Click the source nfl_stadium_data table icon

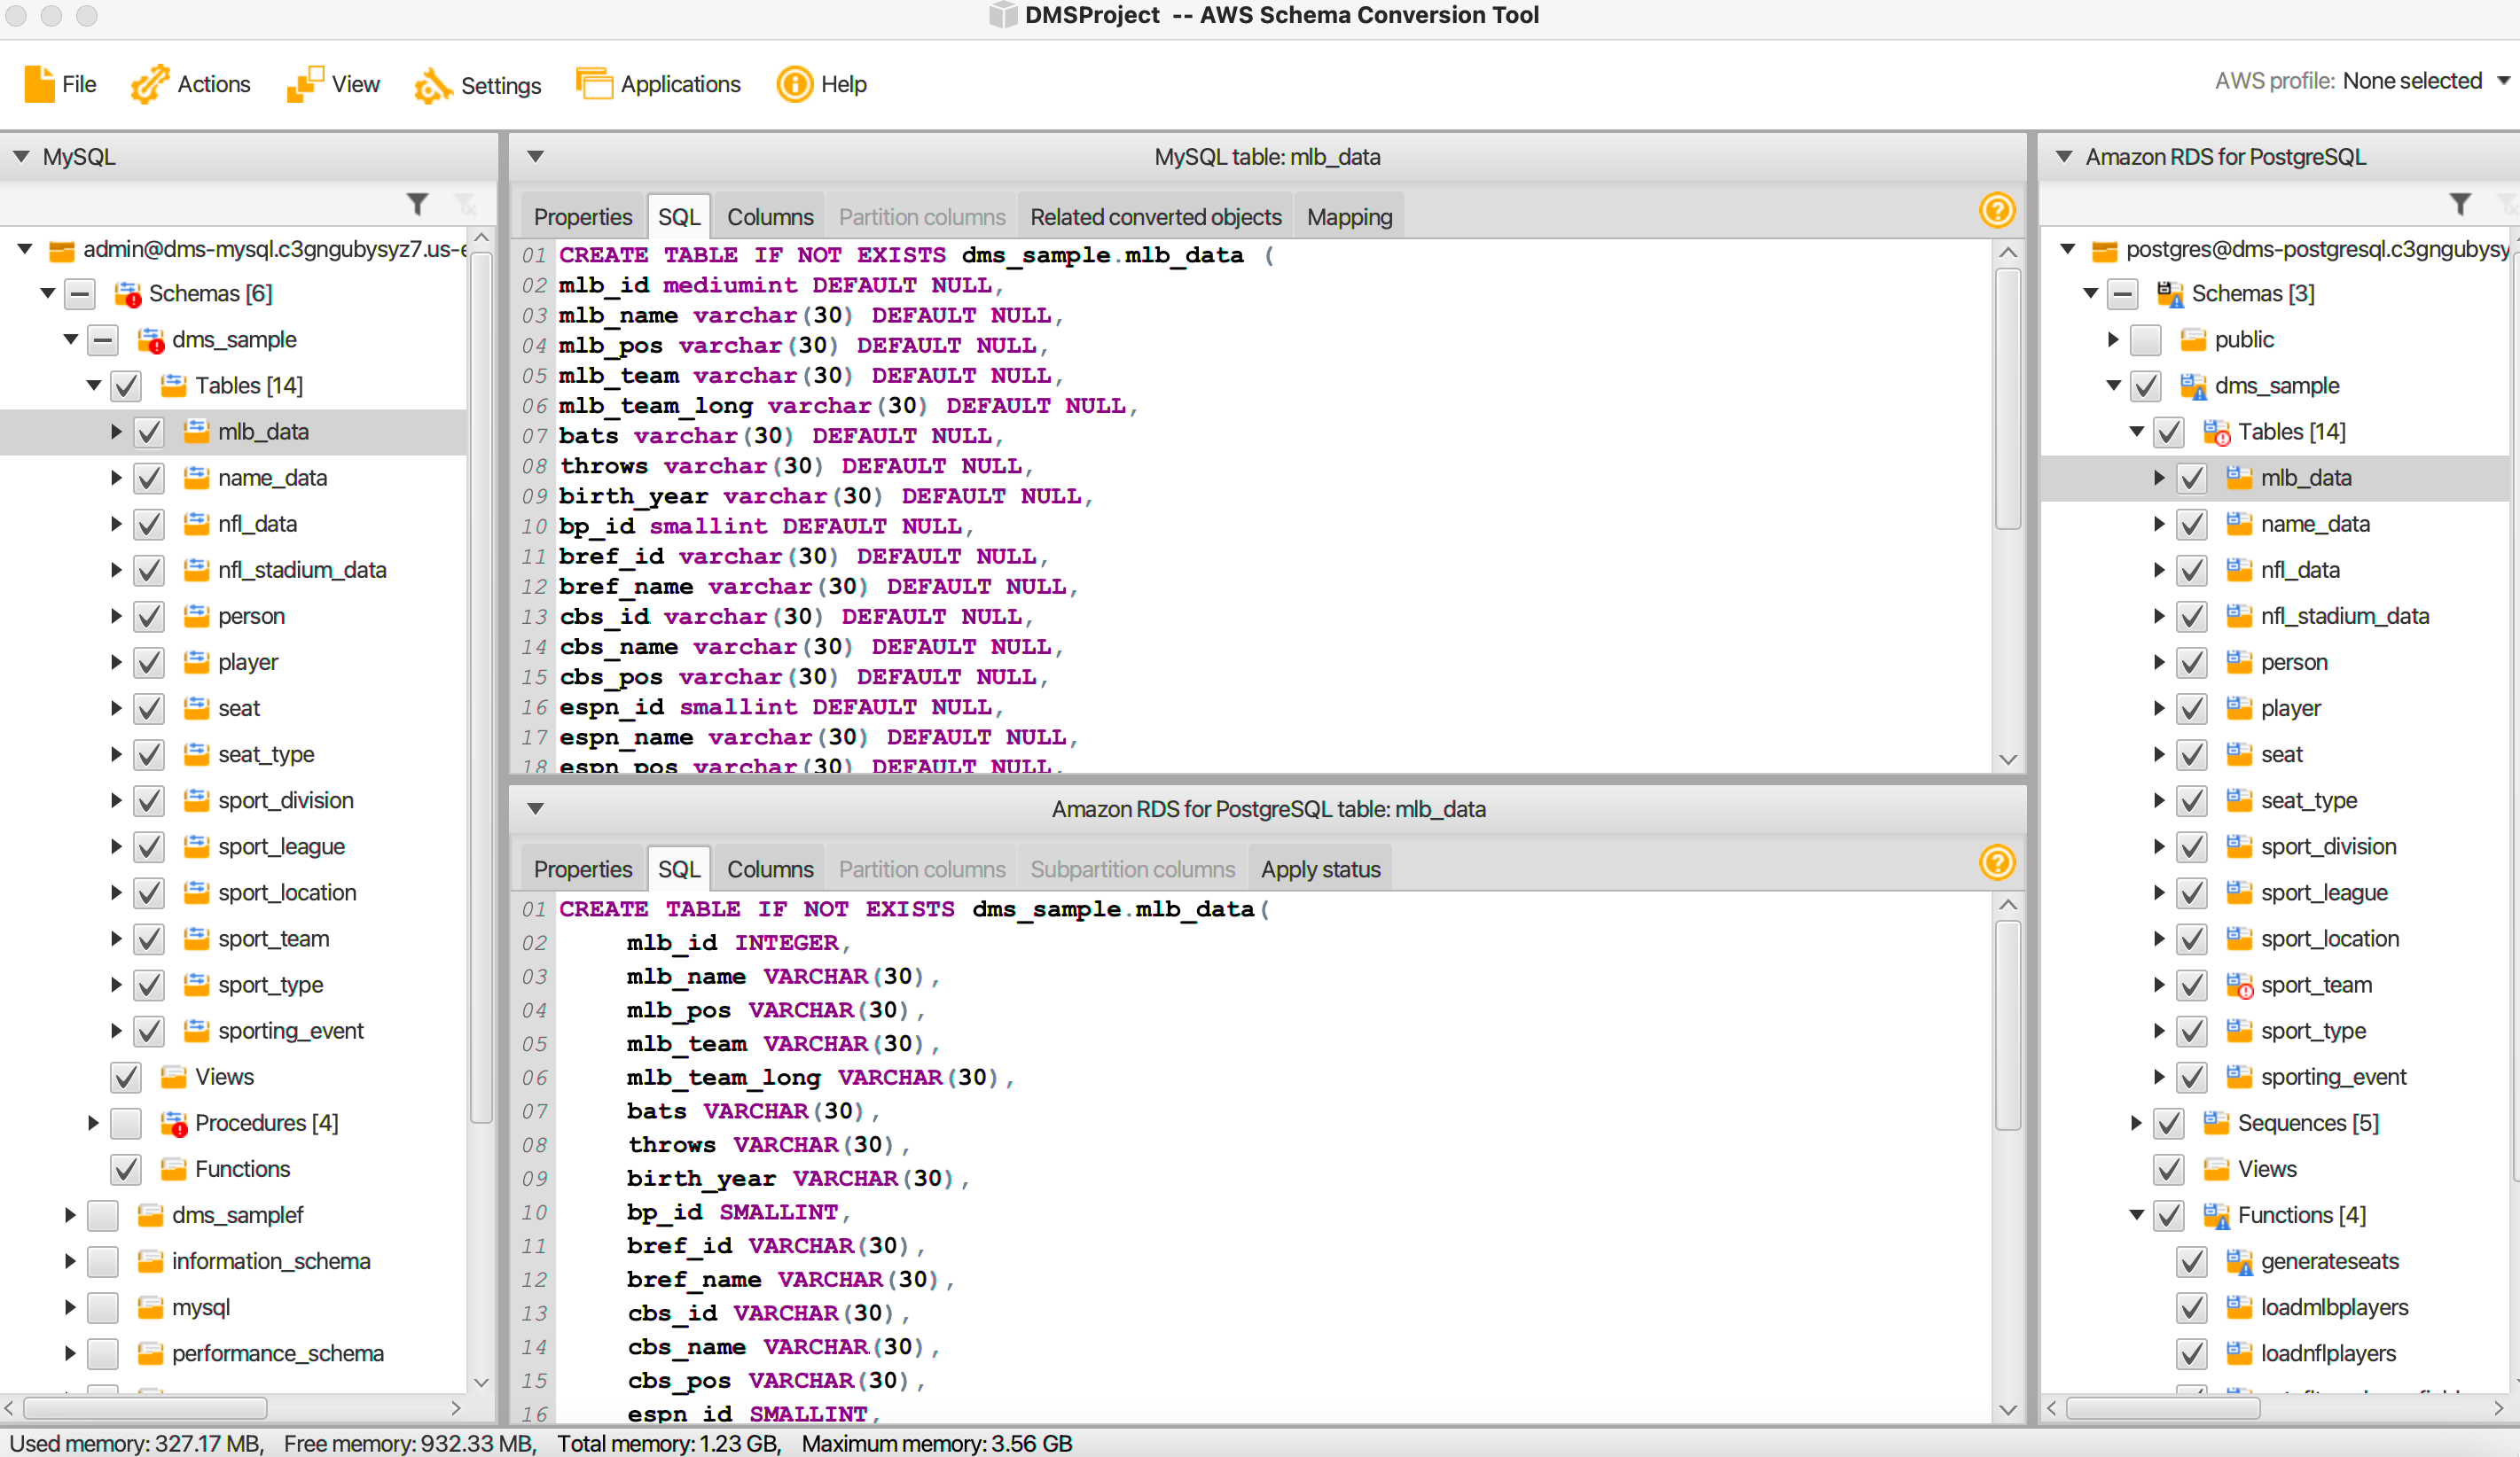click(196, 570)
